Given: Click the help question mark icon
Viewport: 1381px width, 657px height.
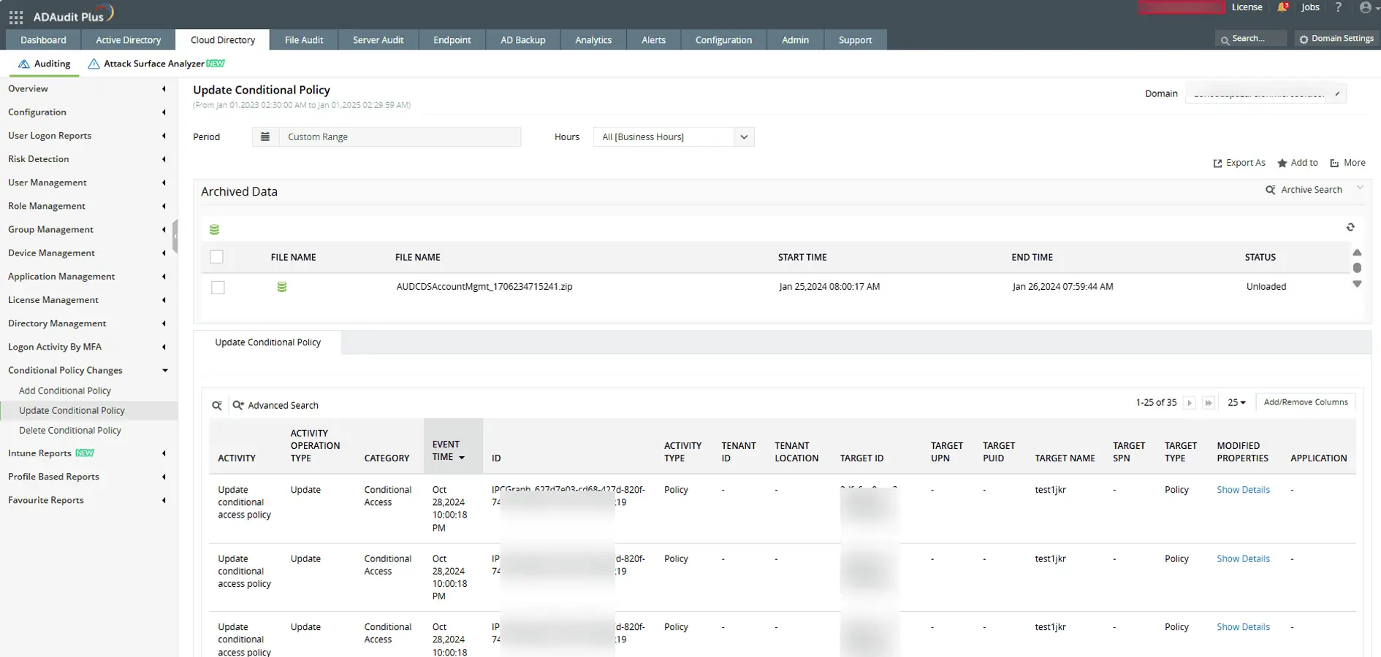Looking at the screenshot, I should coord(1339,7).
